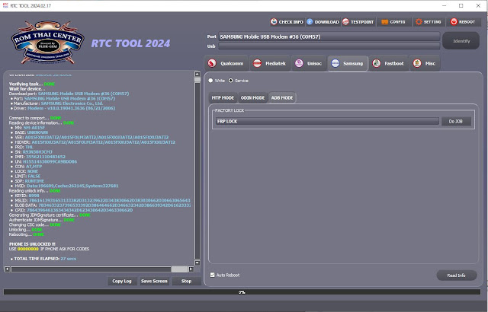Click the Usb field

(x=329, y=46)
